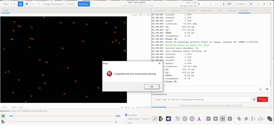Open the Linear display mode dropdown

click(x=146, y=119)
